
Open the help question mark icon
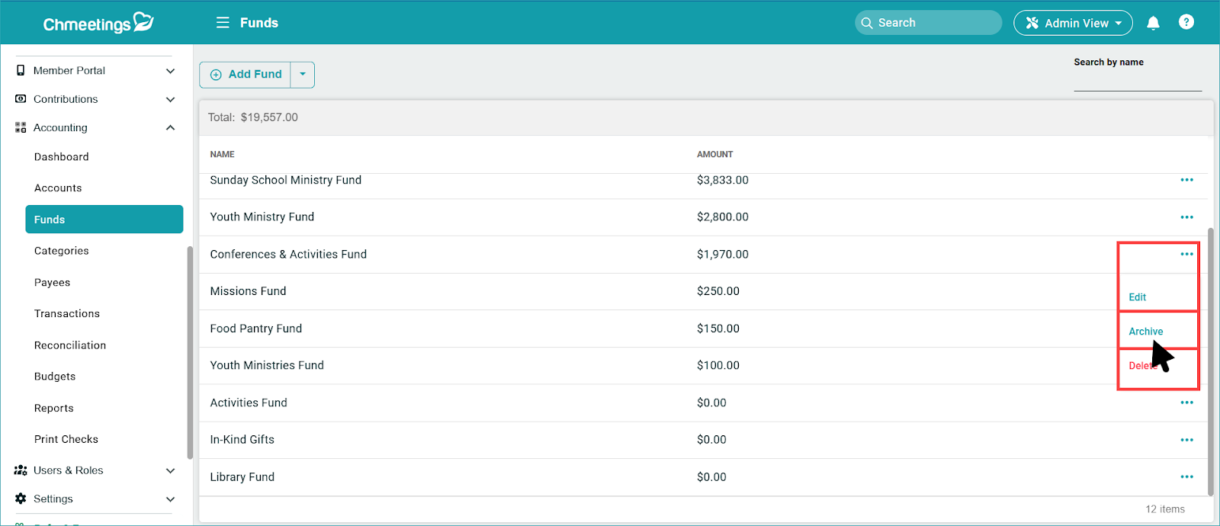pyautogui.click(x=1186, y=22)
